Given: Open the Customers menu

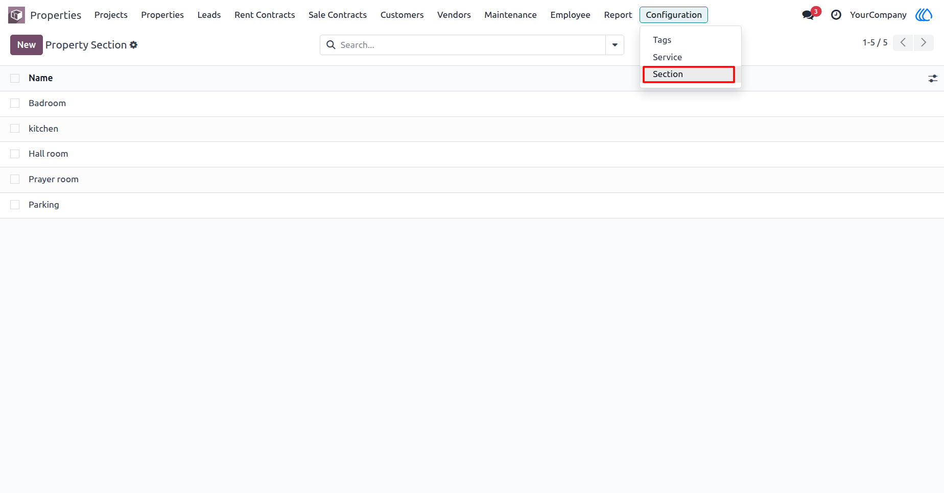Looking at the screenshot, I should click(x=402, y=15).
